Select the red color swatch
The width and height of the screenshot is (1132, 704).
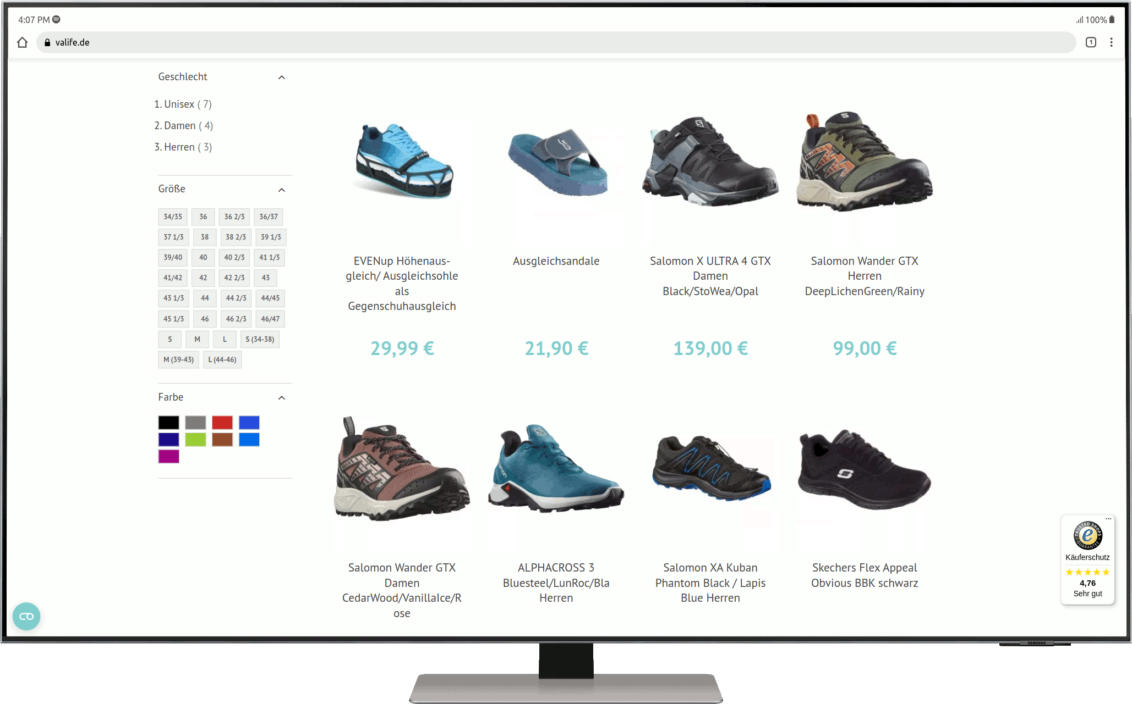[x=222, y=422]
